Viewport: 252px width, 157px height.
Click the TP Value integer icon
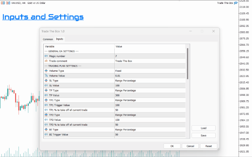(x=46, y=95)
